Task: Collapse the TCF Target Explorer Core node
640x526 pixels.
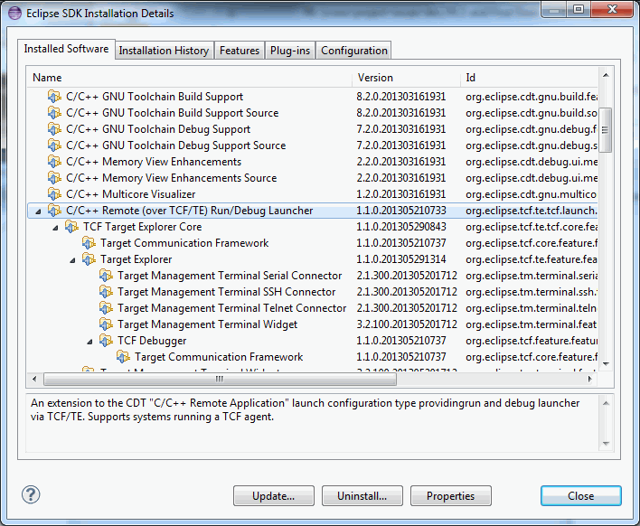Action: pos(55,228)
